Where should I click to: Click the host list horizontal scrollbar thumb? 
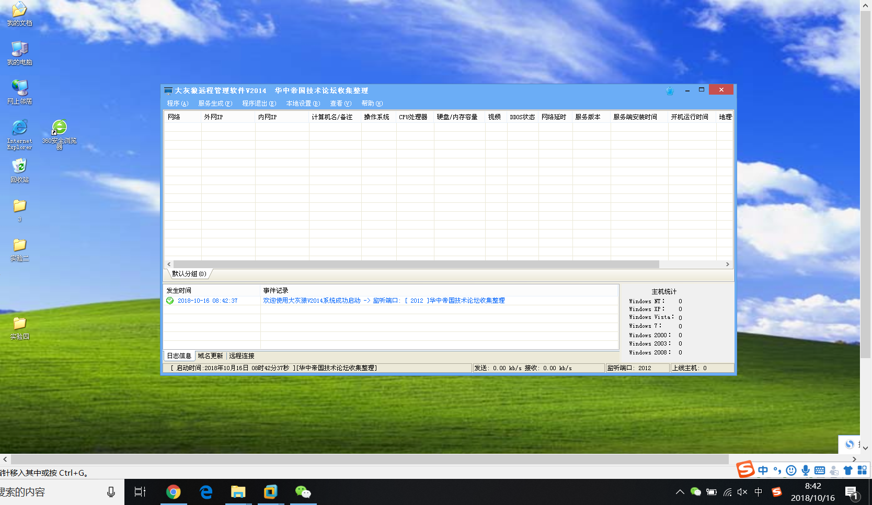416,265
